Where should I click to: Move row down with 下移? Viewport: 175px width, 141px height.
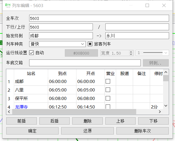coord(153,121)
